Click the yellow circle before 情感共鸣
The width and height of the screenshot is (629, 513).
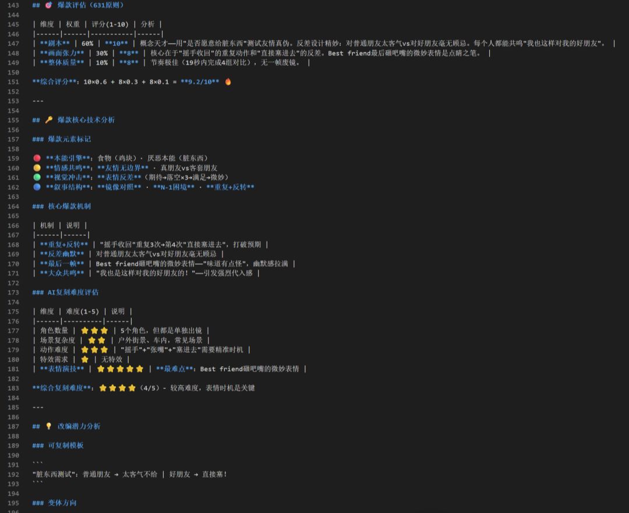(37, 168)
